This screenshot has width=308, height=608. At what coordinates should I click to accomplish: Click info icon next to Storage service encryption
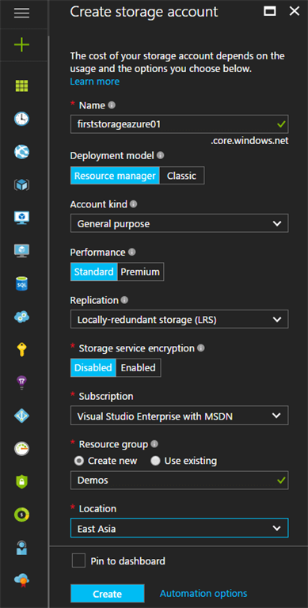coord(201,348)
